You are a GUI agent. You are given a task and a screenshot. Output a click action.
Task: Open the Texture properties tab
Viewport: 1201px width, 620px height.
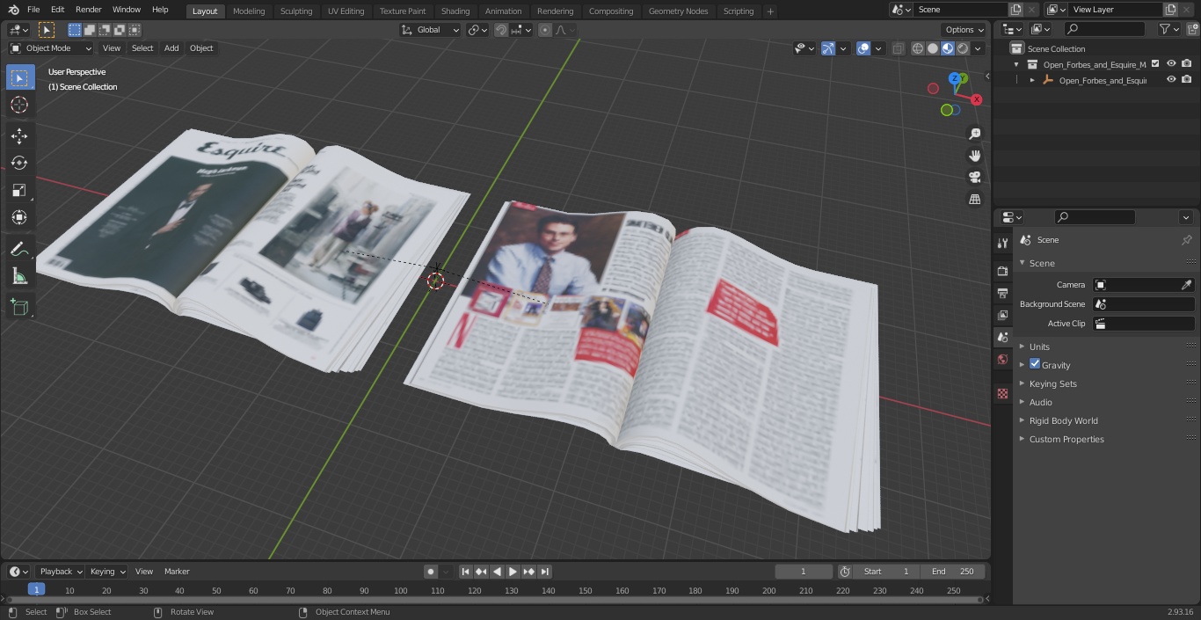[1002, 393]
